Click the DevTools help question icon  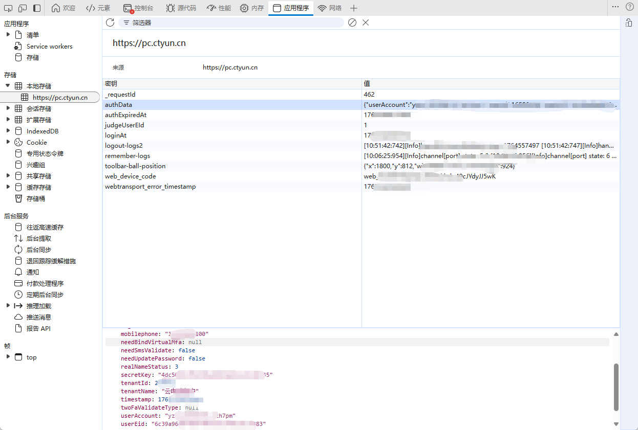click(x=629, y=7)
